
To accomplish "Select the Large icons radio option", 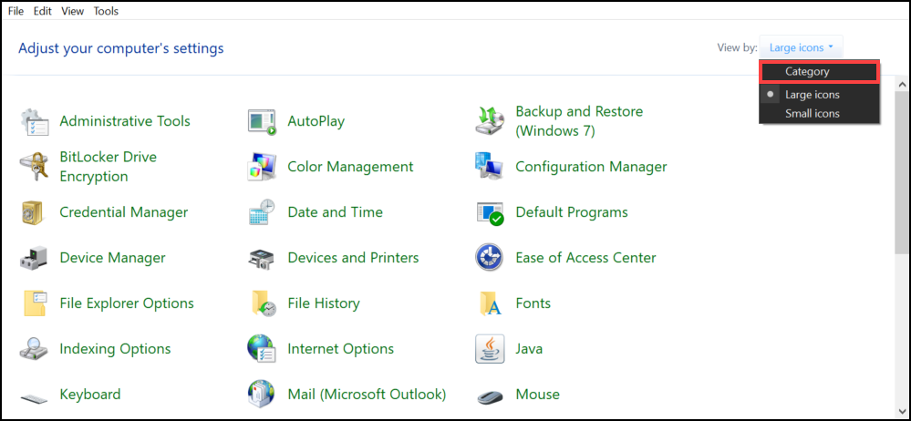I will 812,95.
